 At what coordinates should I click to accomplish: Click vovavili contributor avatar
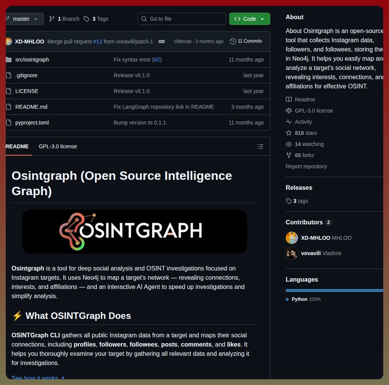[292, 253]
